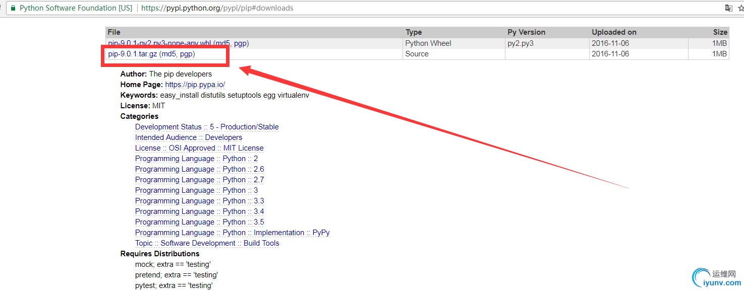The width and height of the screenshot is (744, 291).
Task: Open Intended Audience :: Developers category
Action: tap(189, 137)
